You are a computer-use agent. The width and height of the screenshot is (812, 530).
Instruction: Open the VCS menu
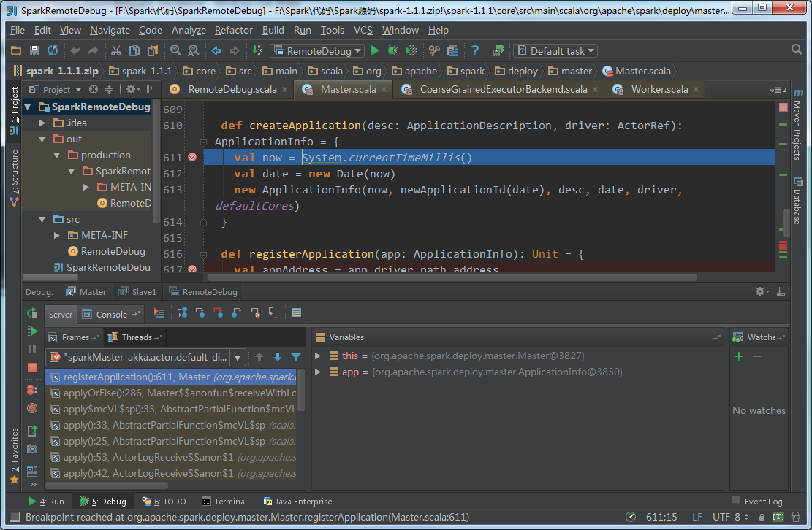(x=363, y=30)
